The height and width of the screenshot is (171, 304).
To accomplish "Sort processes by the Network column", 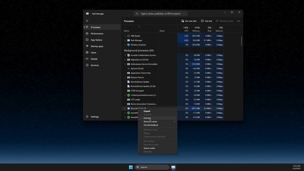I will coord(218,29).
